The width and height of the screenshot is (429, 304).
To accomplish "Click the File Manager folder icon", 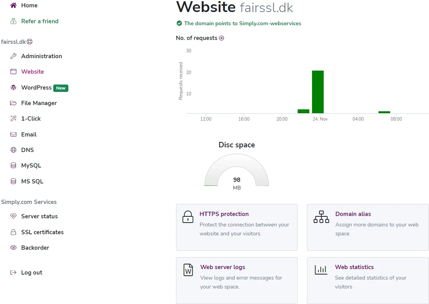I will coord(13,103).
